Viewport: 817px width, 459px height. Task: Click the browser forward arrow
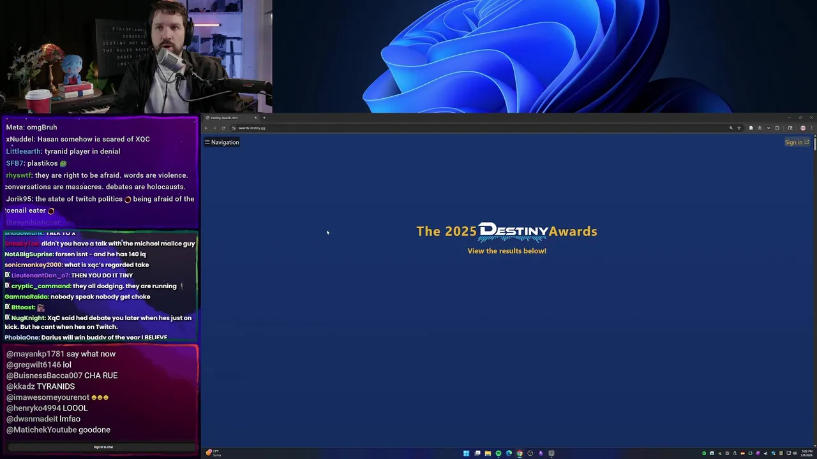tap(214, 128)
